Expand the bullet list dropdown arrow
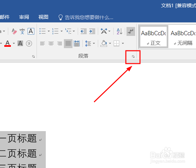 click(49, 31)
